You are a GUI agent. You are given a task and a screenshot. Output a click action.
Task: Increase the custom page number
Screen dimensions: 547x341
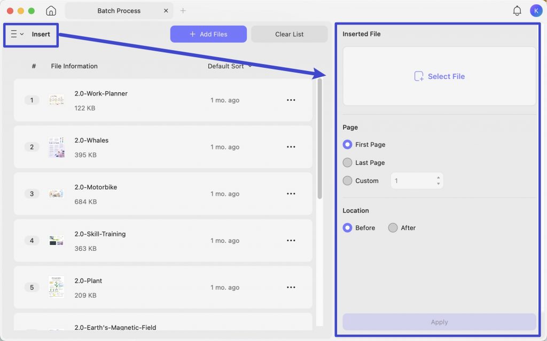click(438, 178)
